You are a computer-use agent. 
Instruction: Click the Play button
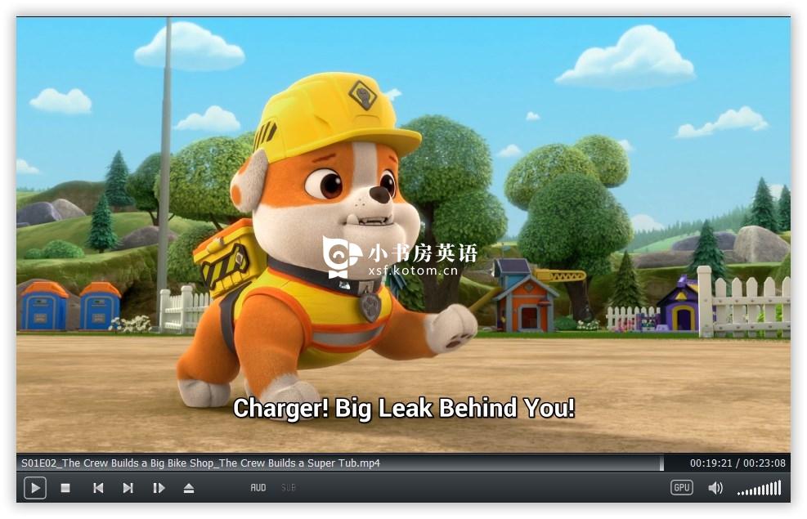click(35, 488)
